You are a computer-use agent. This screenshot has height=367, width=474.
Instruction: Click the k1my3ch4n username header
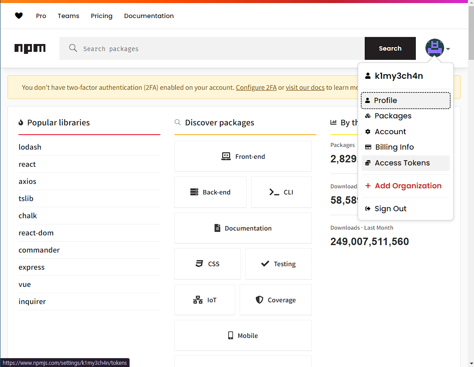(x=399, y=76)
